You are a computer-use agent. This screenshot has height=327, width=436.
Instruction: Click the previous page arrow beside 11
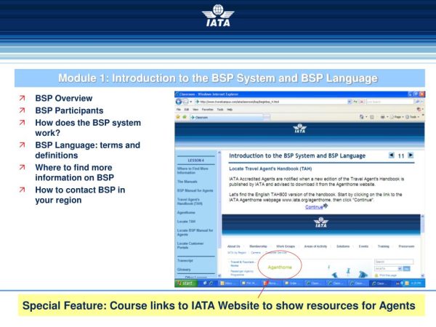tap(392, 155)
